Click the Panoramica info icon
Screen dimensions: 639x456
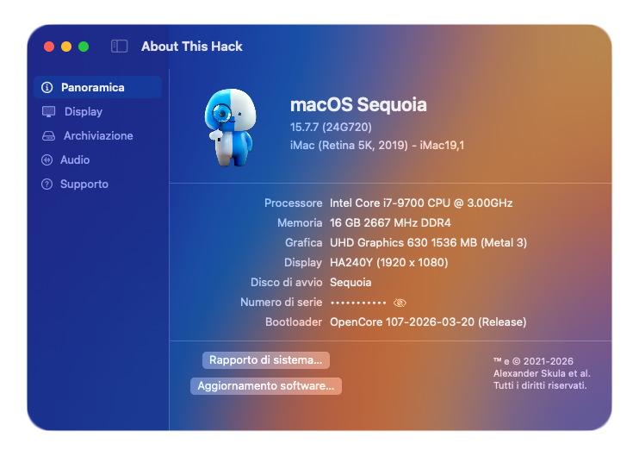[47, 87]
